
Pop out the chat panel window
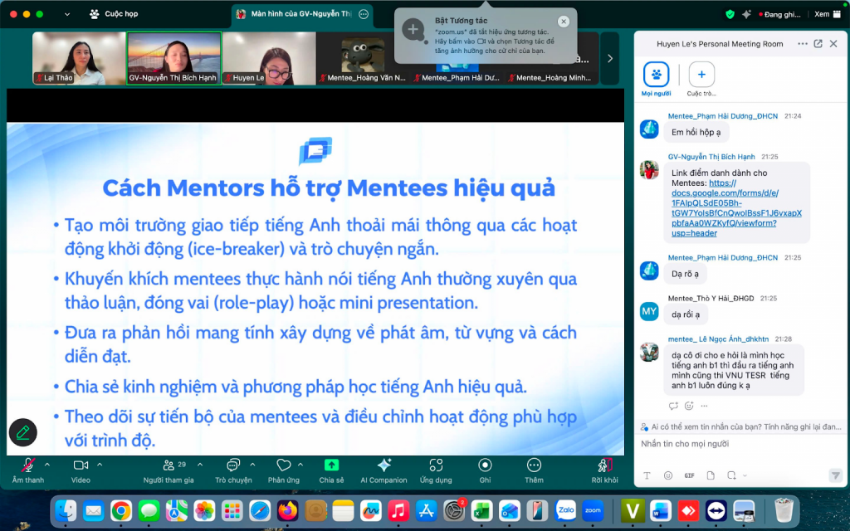pos(818,44)
